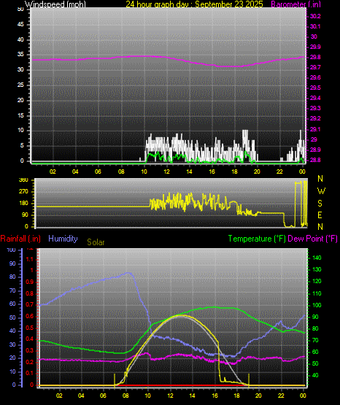This screenshot has width=340, height=405.
Task: Click the Rainfall (.in) legend label
Action: tap(20, 239)
